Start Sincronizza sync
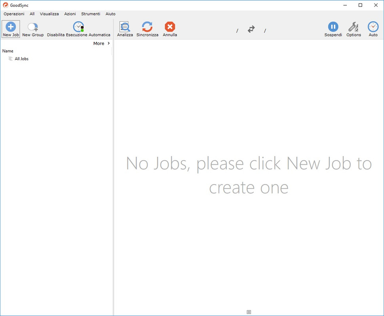 point(147,29)
